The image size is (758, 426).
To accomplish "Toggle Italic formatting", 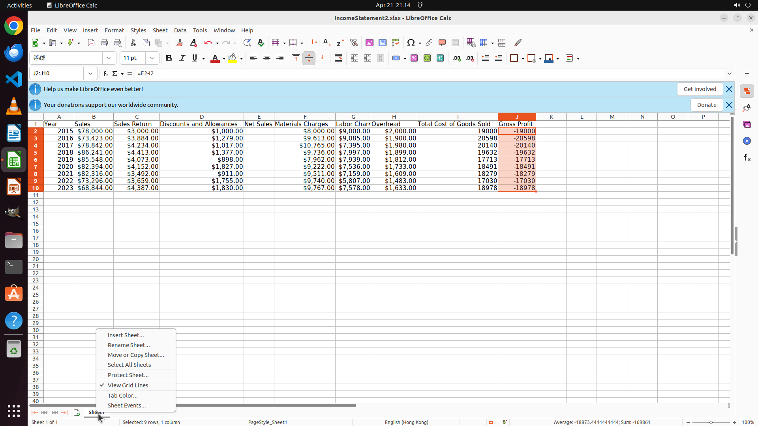I will coord(182,58).
